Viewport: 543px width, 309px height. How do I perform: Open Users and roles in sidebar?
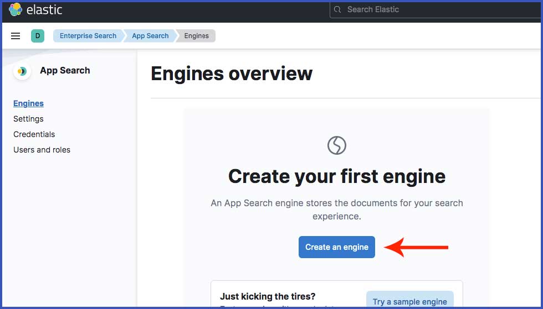[x=42, y=150]
